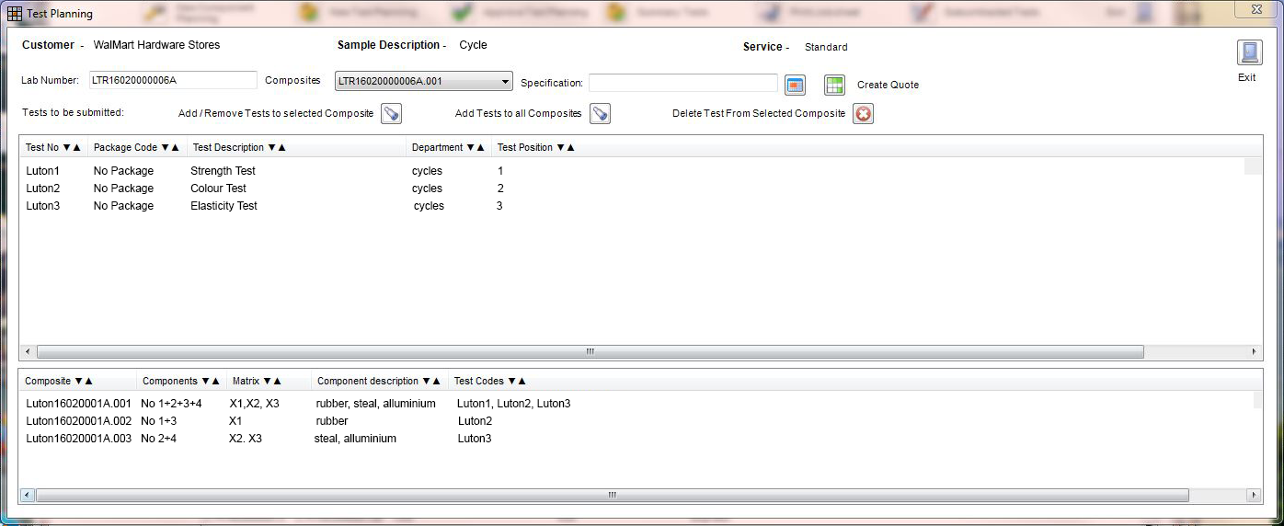This screenshot has height=526, width=1284.
Task: Click right arrow of composites table scrollbar
Action: click(x=1254, y=495)
